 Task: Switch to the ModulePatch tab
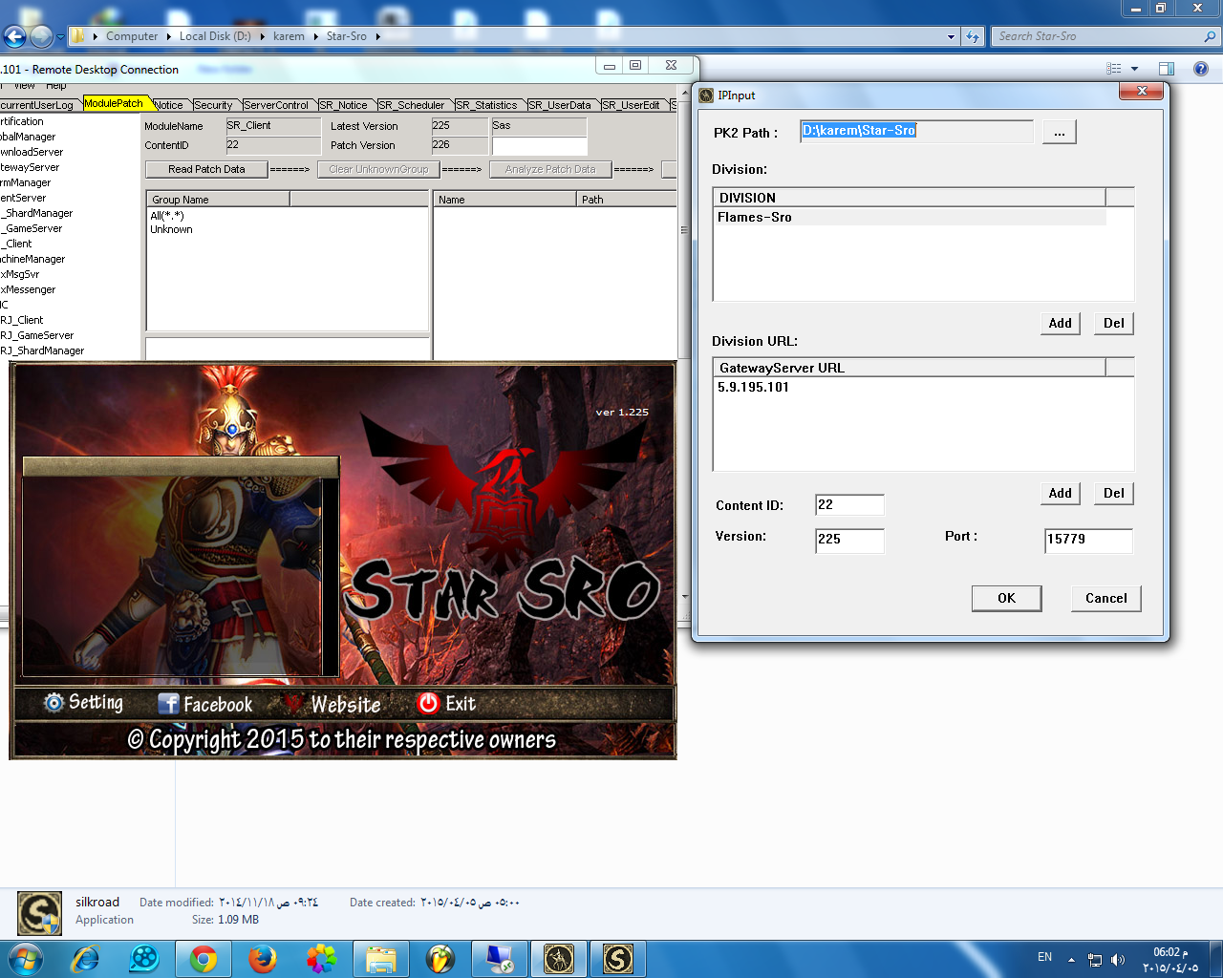pyautogui.click(x=114, y=103)
